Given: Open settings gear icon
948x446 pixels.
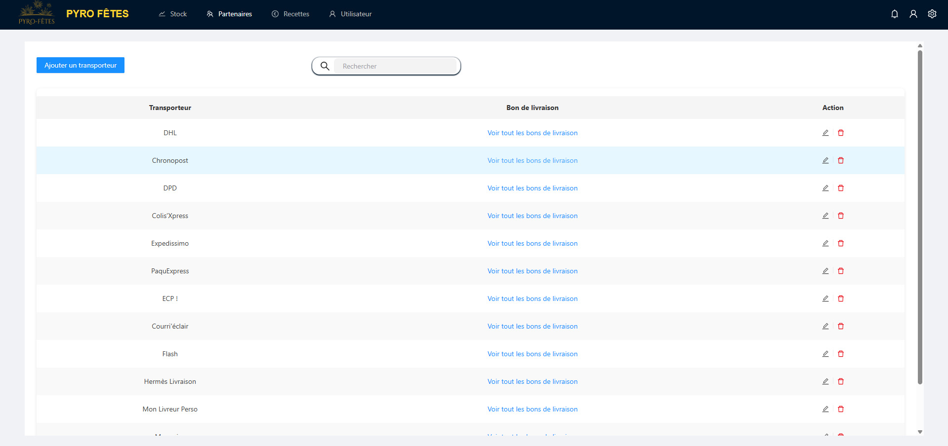Looking at the screenshot, I should (932, 14).
